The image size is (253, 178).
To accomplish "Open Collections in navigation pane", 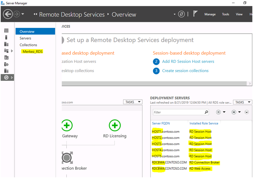I will (x=28, y=45).
